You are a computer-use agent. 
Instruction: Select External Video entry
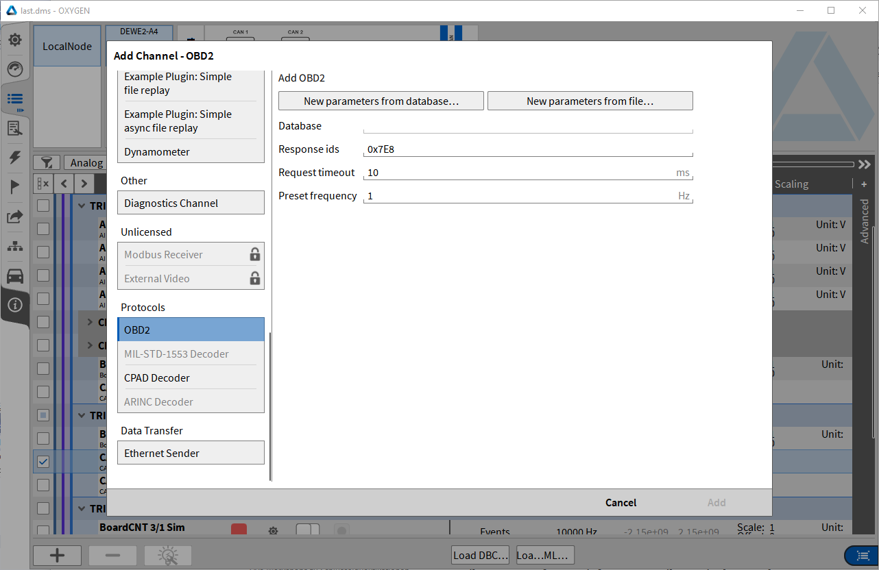tap(191, 278)
